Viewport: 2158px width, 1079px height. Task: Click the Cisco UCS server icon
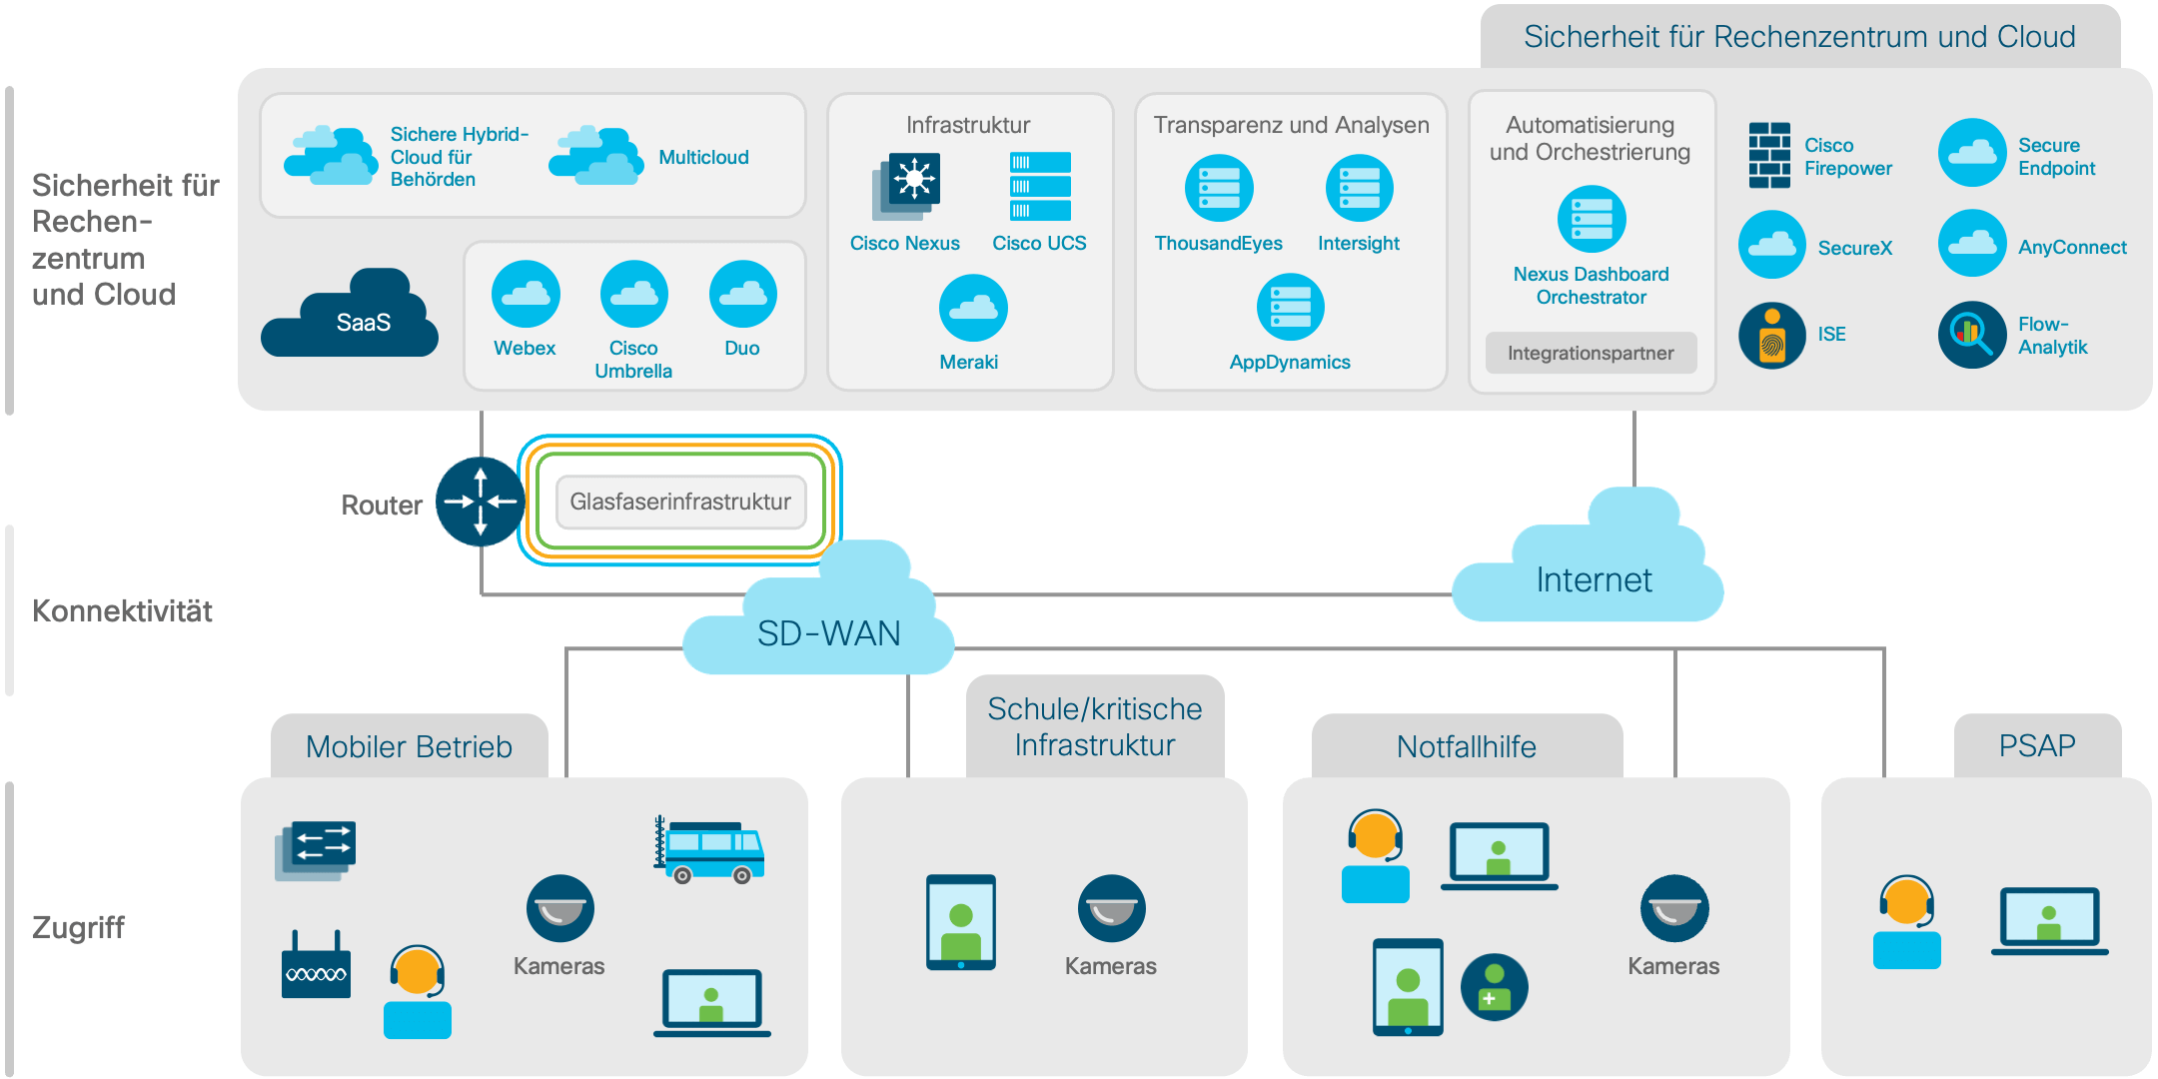1040,187
